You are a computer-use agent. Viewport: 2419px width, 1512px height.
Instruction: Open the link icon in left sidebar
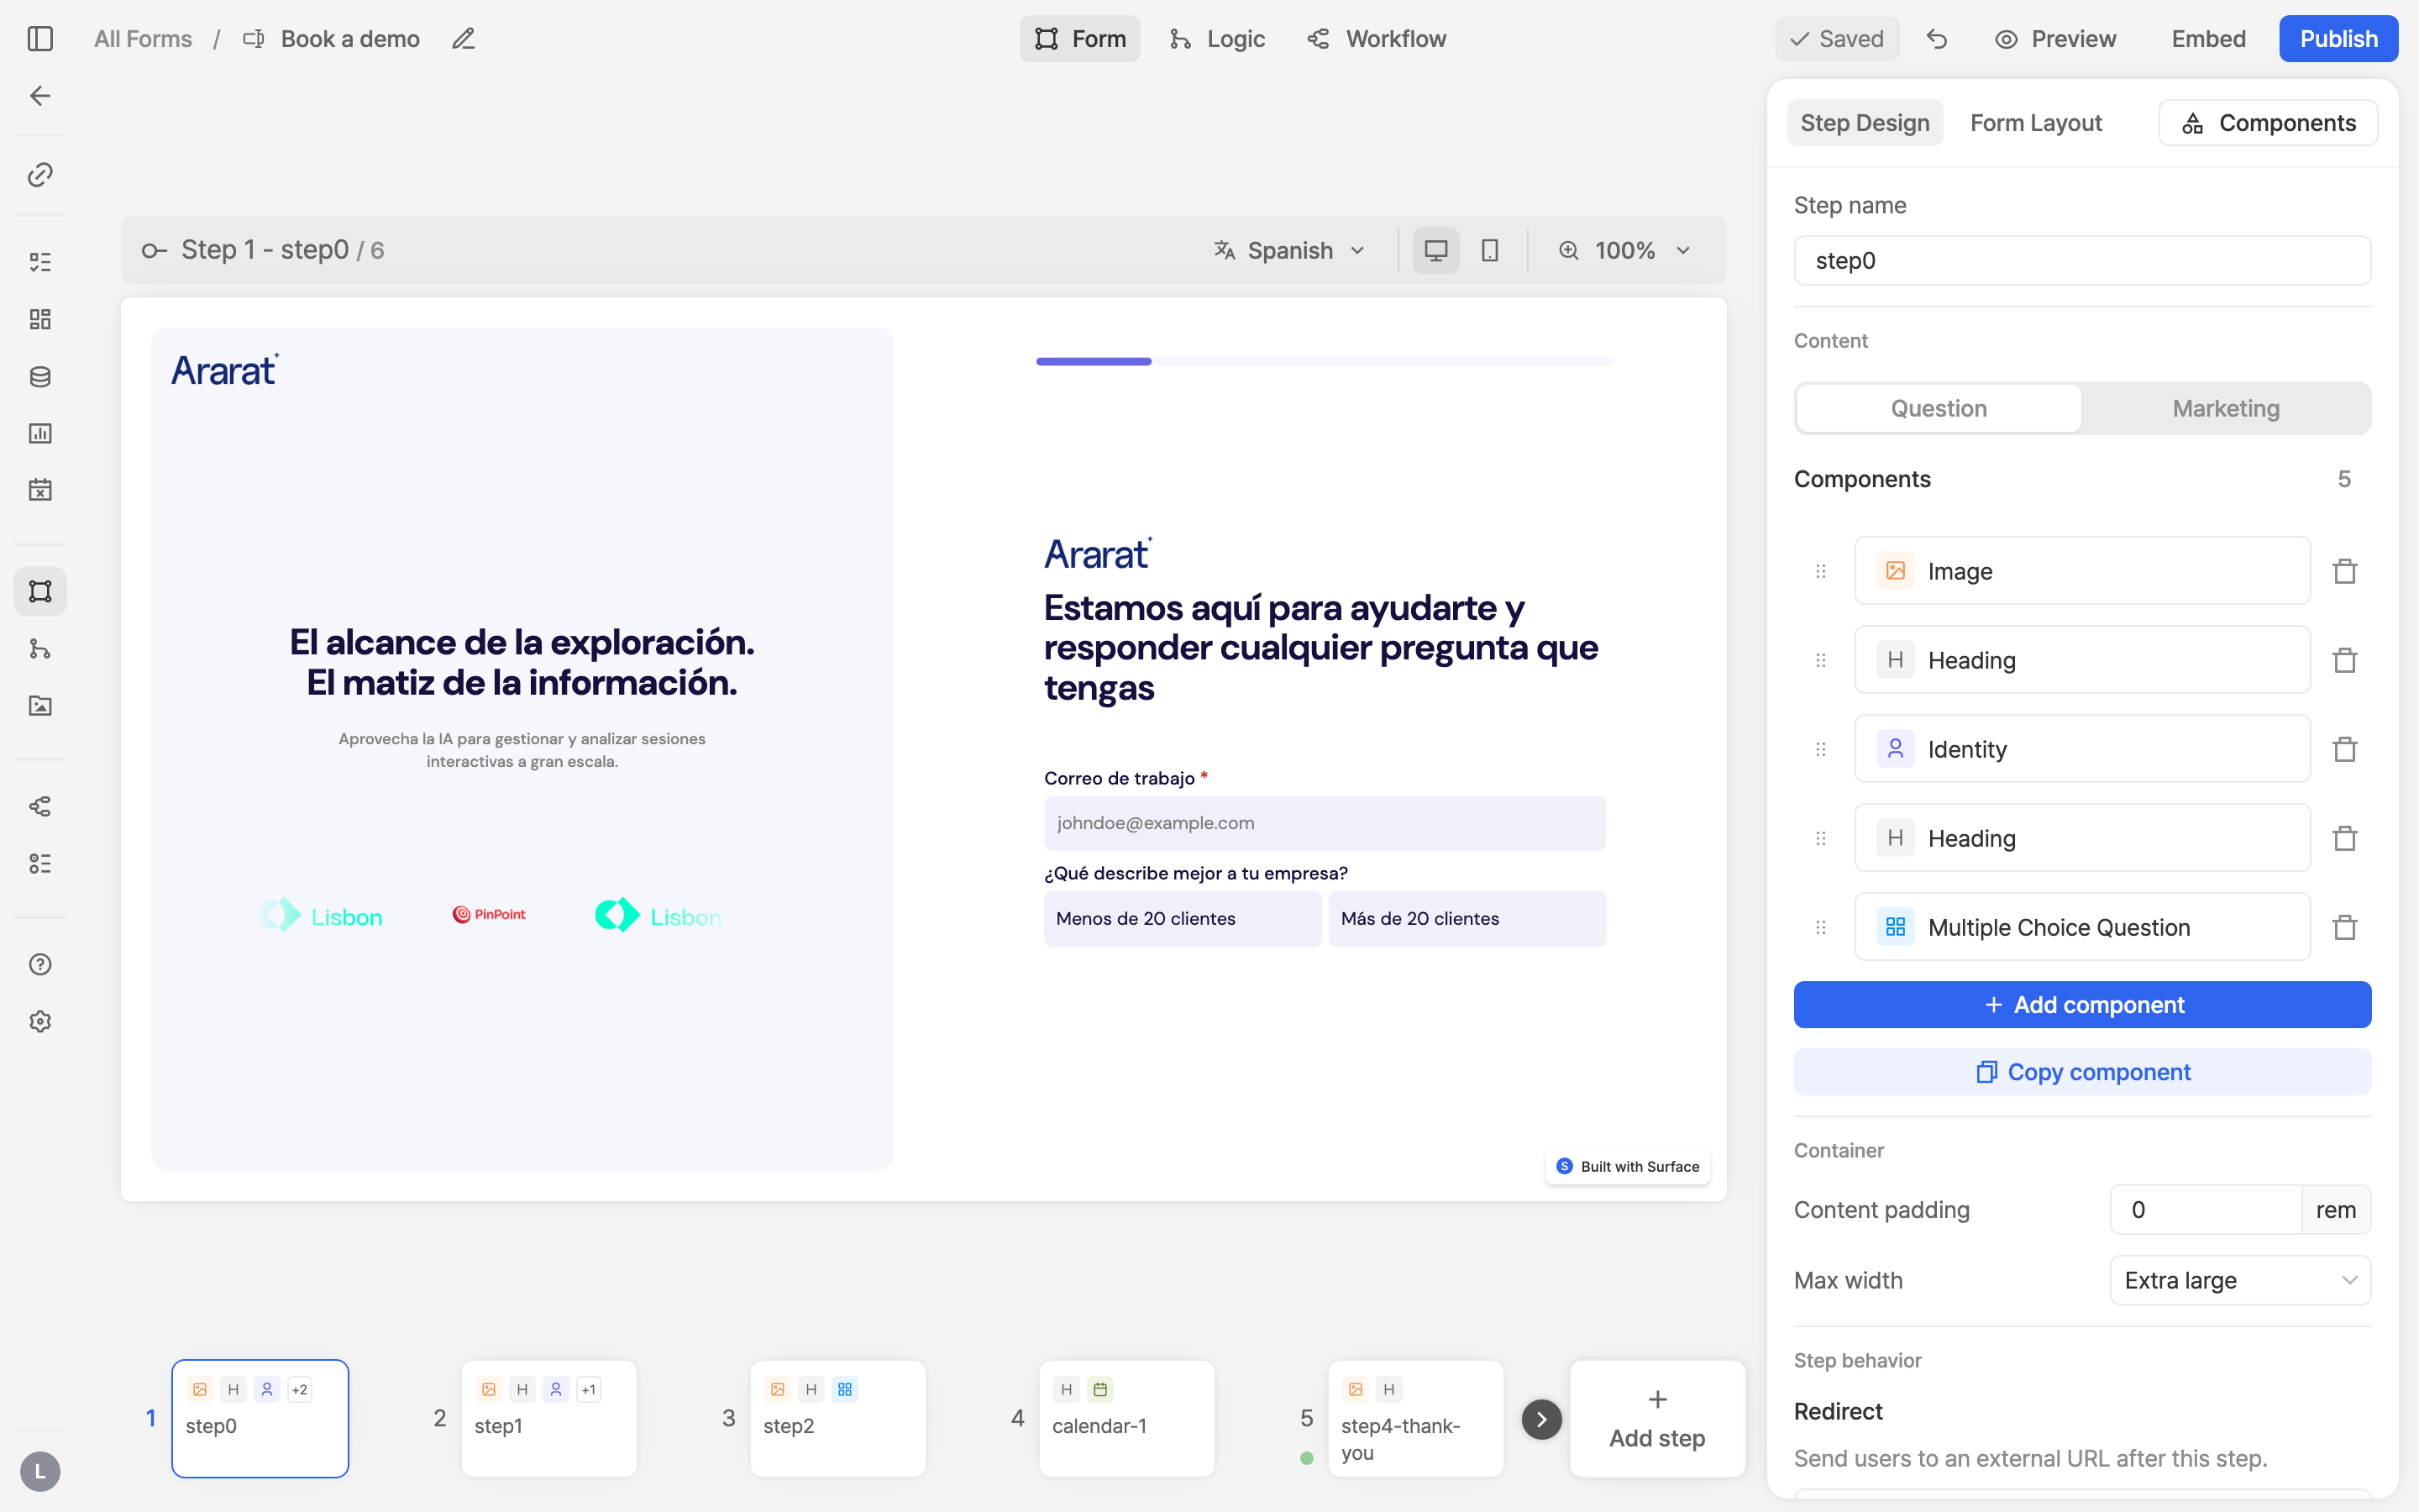pyautogui.click(x=40, y=175)
